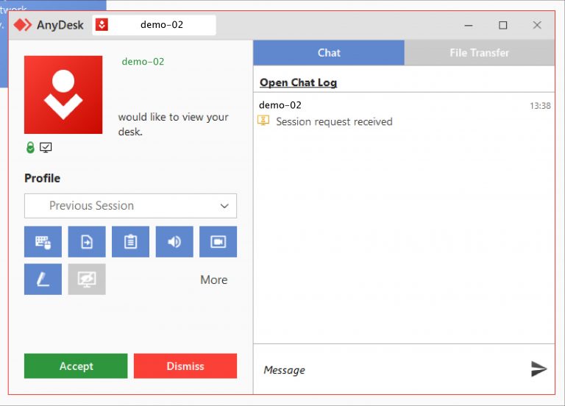Toggle keyboard and mouse control permission

[43, 242]
